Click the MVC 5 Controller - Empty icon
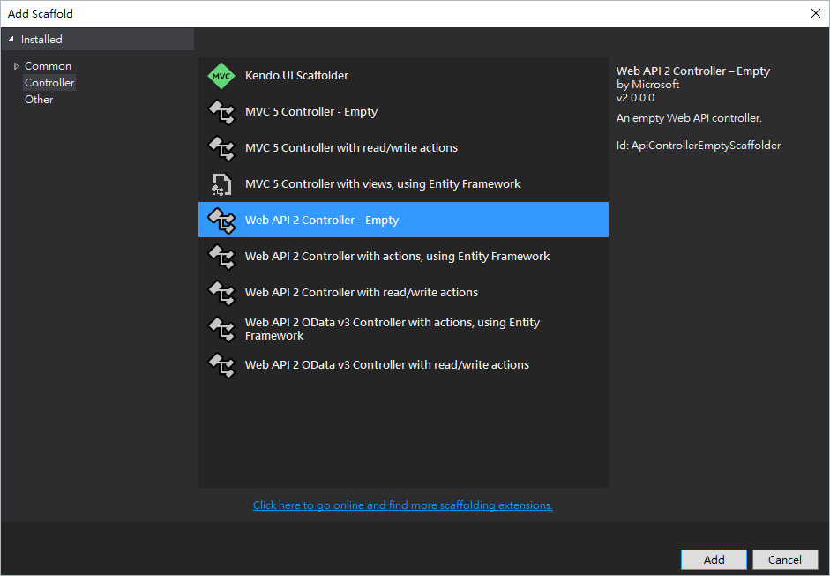The height and width of the screenshot is (576, 830). pyautogui.click(x=221, y=111)
